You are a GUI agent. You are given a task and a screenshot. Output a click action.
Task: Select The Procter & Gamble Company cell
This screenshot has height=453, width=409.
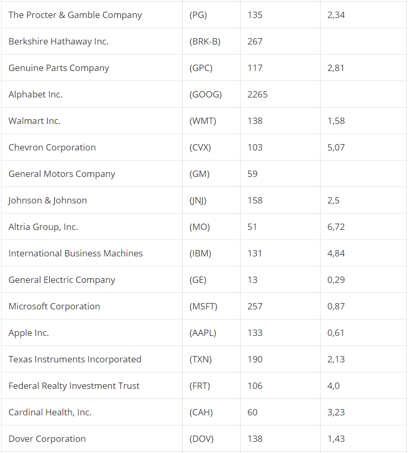(92, 15)
